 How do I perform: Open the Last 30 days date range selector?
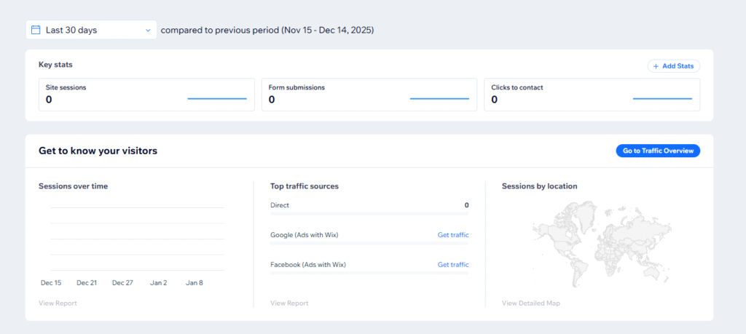91,30
